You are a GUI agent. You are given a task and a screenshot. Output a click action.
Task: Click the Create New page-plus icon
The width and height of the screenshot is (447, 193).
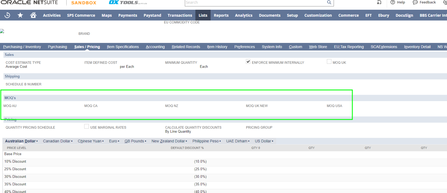(379, 2)
